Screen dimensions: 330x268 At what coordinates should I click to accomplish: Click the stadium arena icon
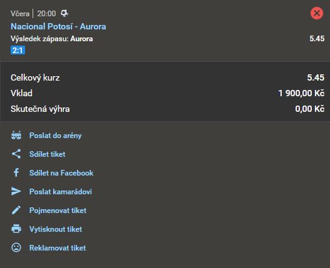click(x=16, y=136)
